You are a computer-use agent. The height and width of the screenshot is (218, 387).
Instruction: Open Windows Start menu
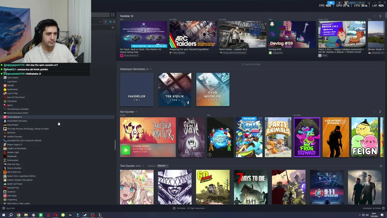click(x=4, y=215)
